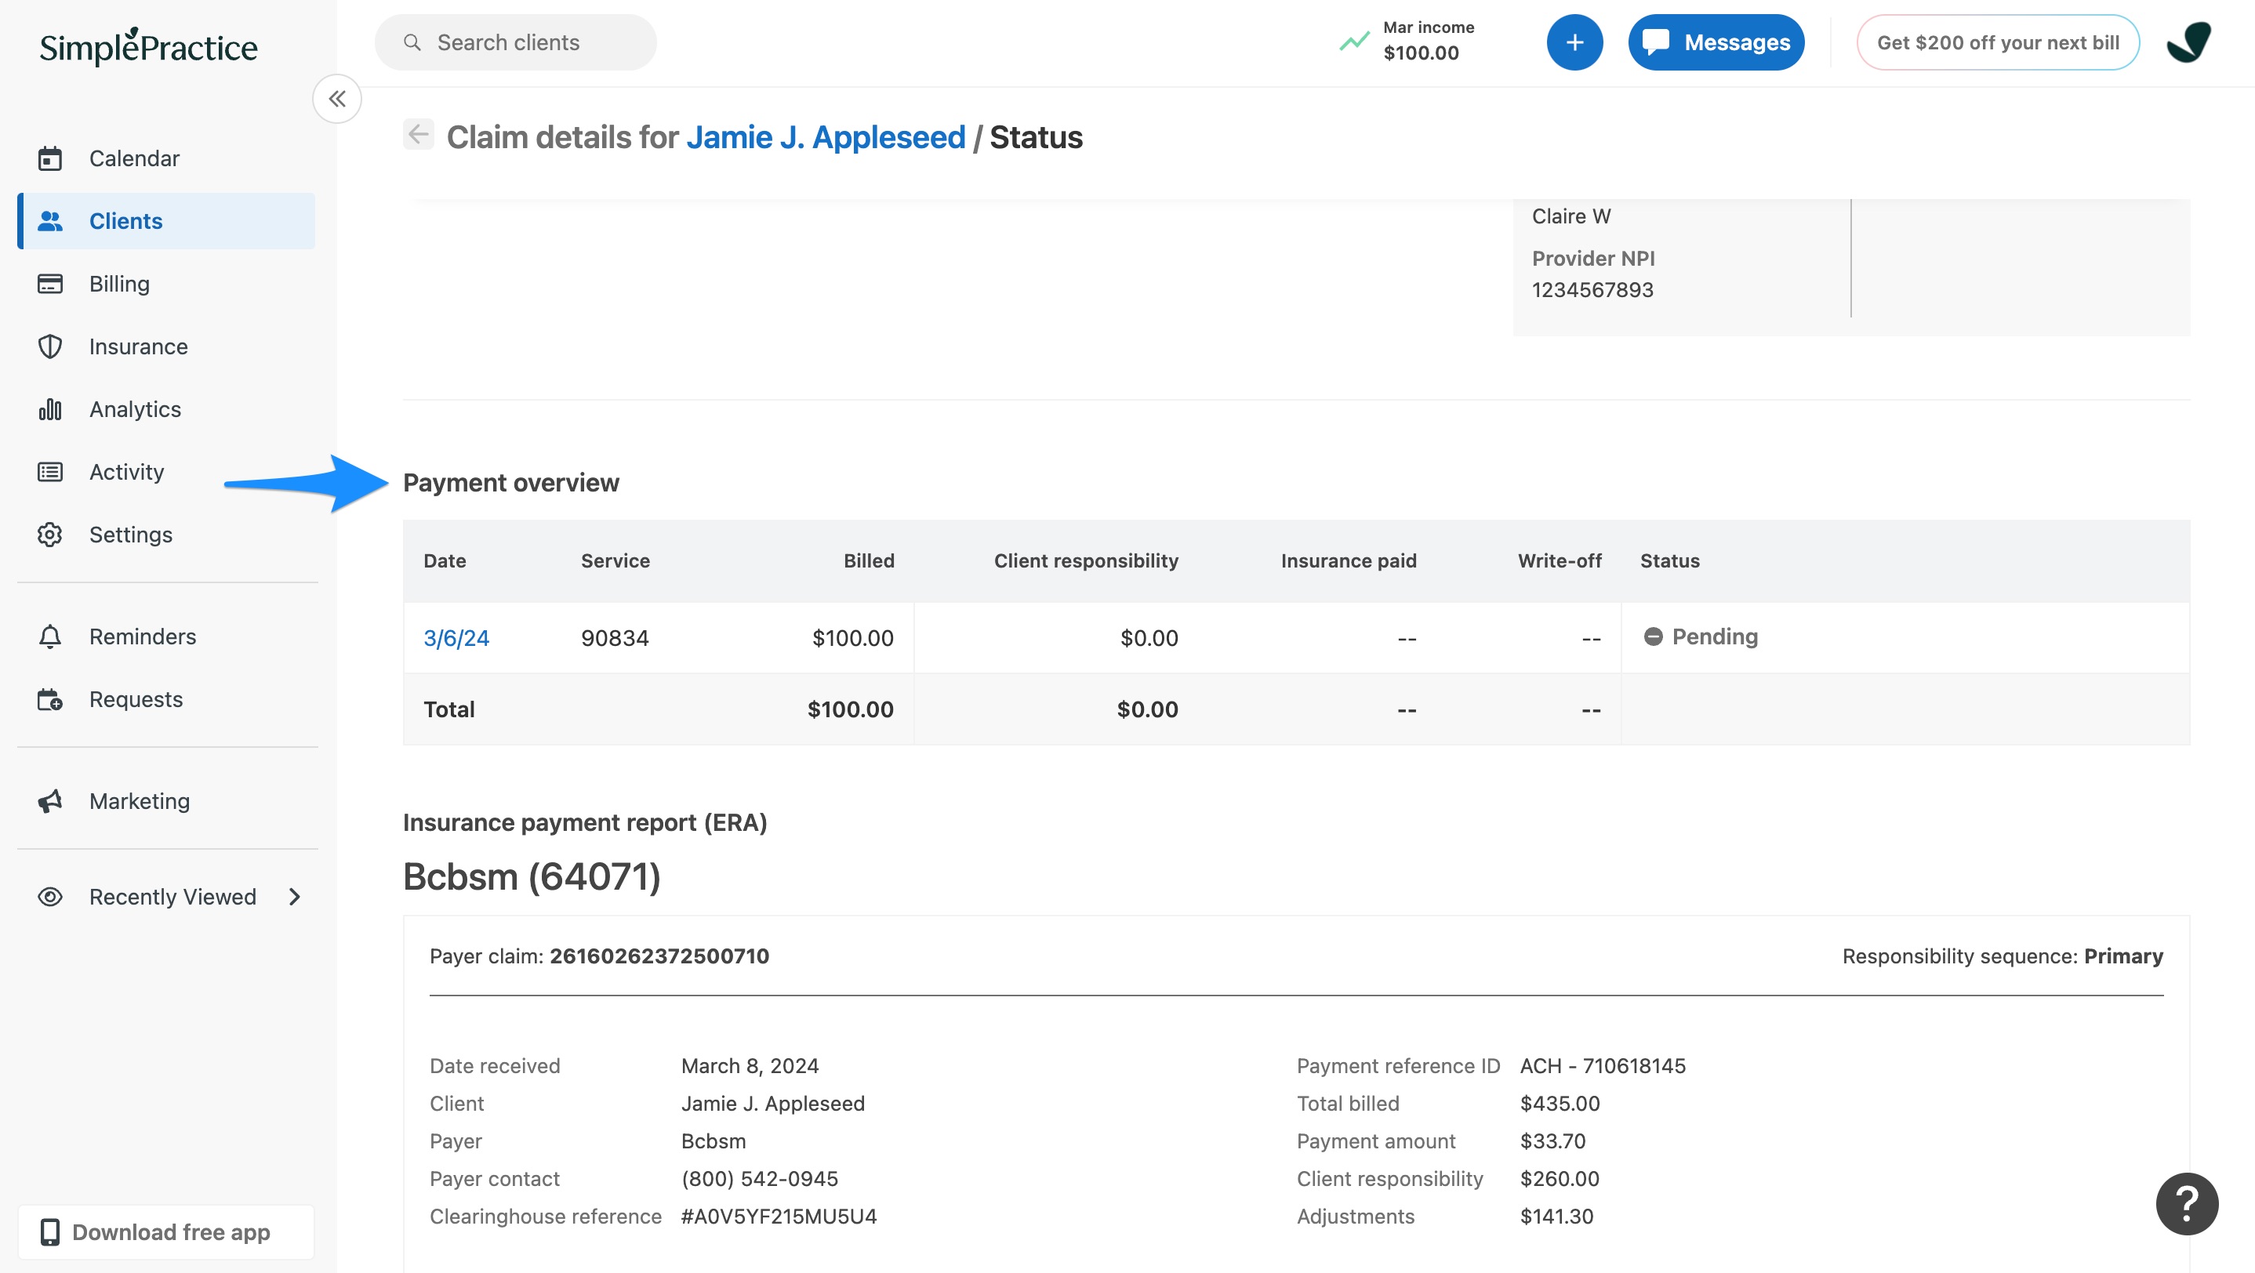The width and height of the screenshot is (2255, 1273).
Task: Click the Requests calendar-plus icon
Action: [50, 699]
